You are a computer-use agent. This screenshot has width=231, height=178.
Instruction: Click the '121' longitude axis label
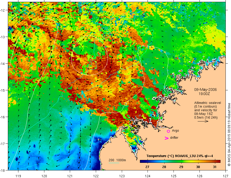(x=70, y=176)
